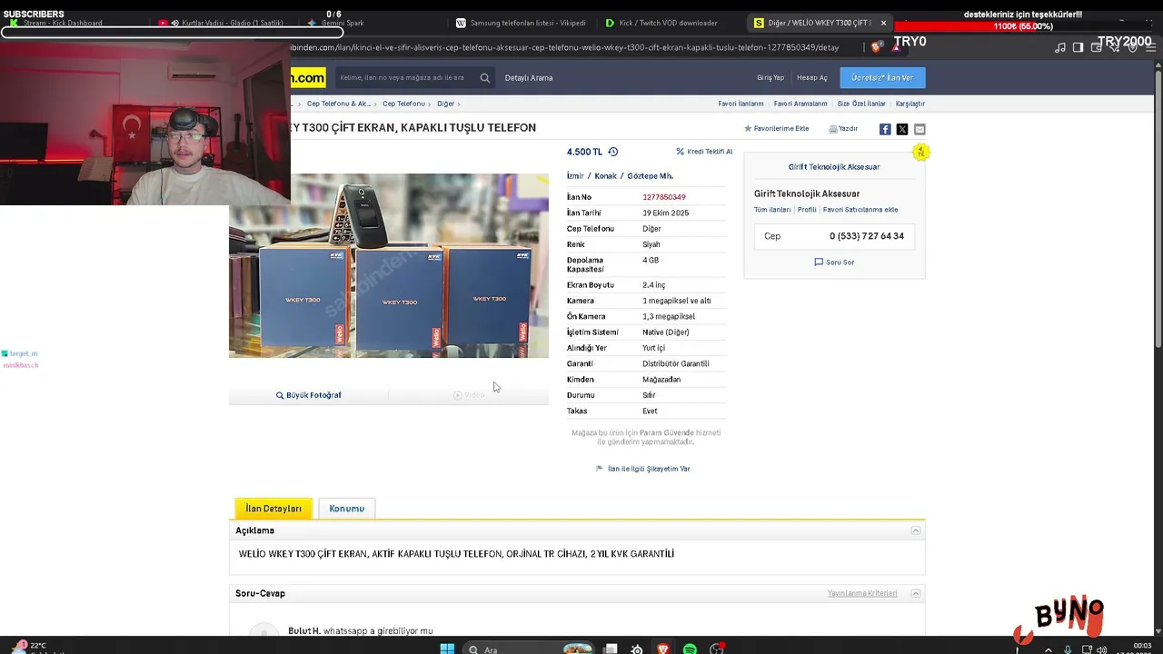Click the Karşılaştır compare link
The height and width of the screenshot is (654, 1163).
click(910, 104)
